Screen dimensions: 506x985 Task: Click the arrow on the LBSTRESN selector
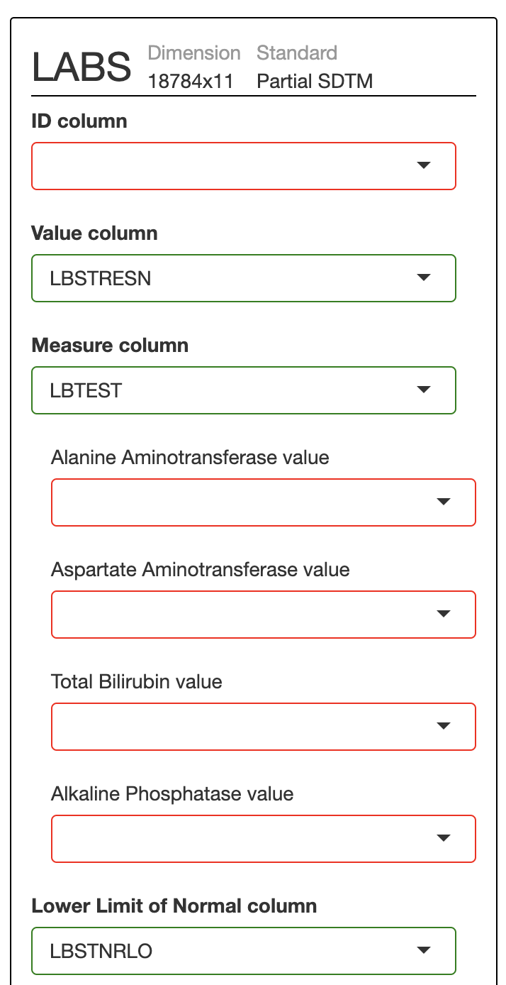(x=424, y=277)
